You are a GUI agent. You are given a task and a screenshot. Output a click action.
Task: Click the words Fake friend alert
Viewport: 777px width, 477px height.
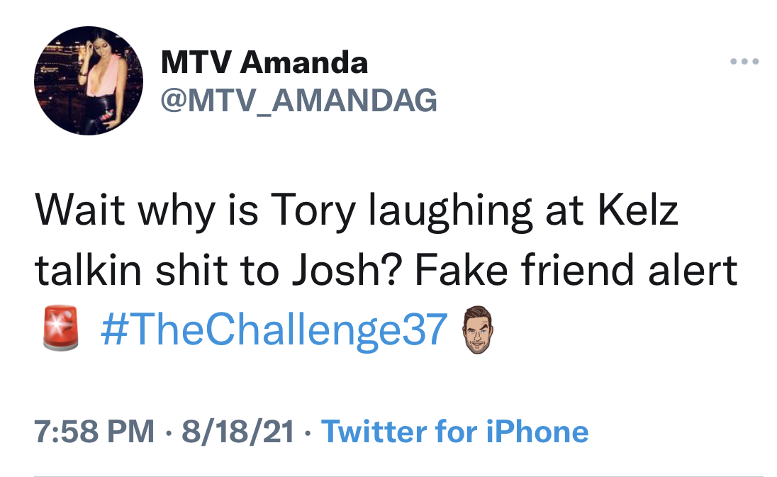(576, 271)
